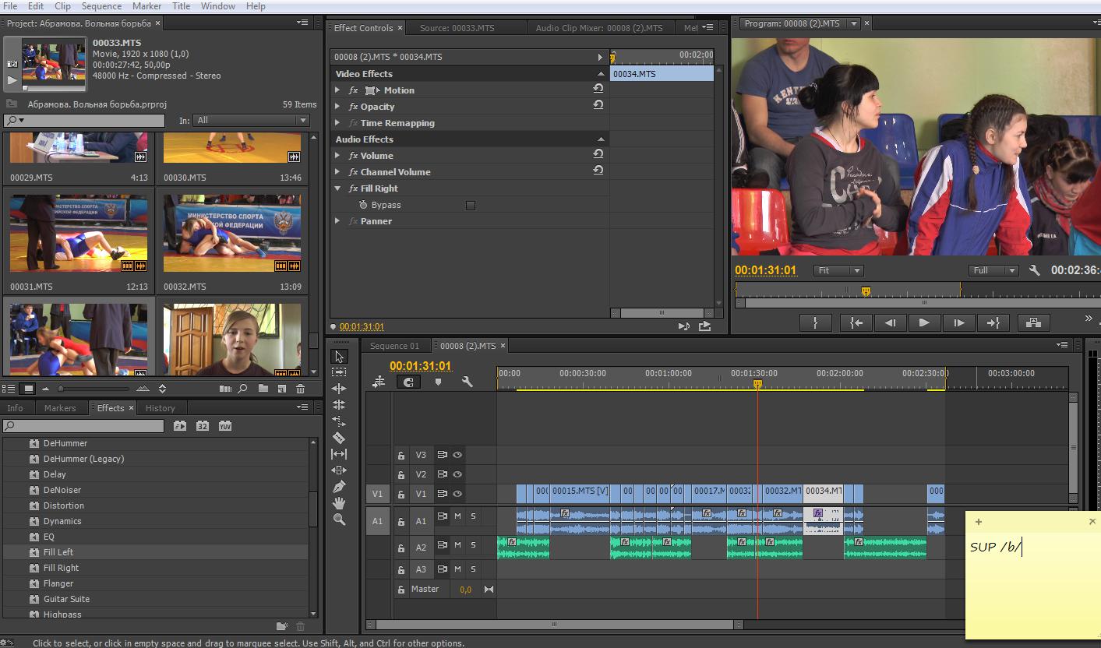Select the 00032.MTS clip thumbnail
Viewport: 1101px width, 648px height.
point(231,234)
